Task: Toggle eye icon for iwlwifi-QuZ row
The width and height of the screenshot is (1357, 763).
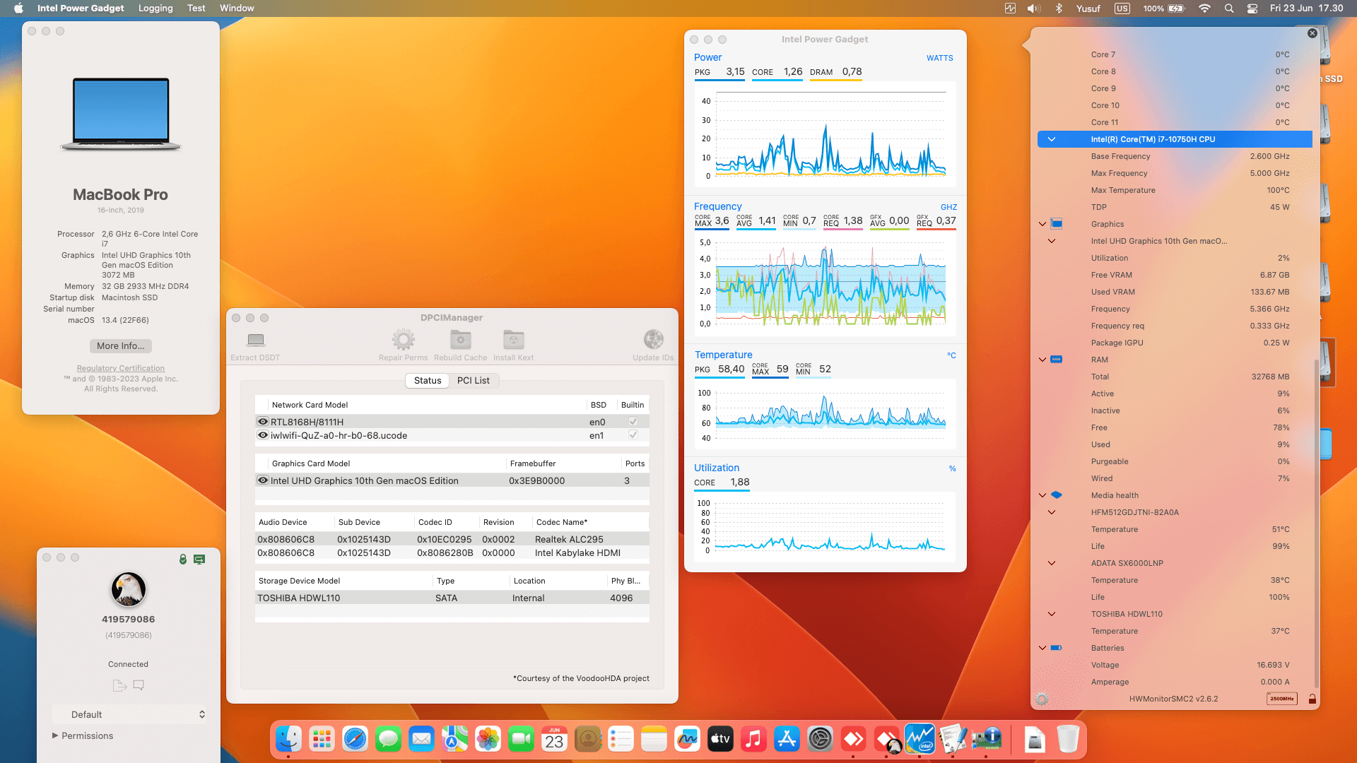Action: (263, 435)
